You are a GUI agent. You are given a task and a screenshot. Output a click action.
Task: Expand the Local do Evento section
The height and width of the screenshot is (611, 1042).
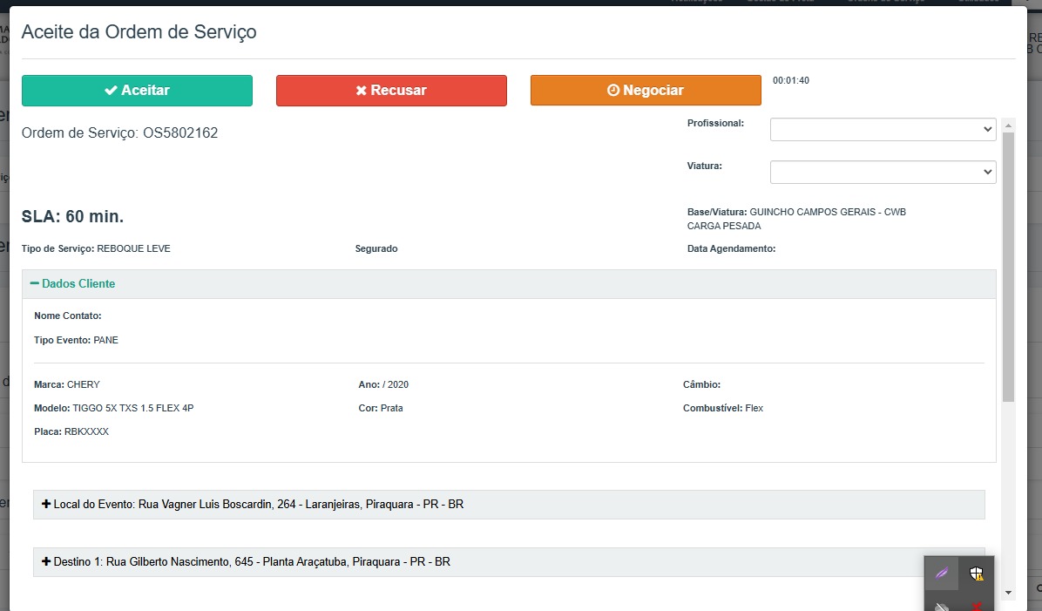tap(509, 505)
